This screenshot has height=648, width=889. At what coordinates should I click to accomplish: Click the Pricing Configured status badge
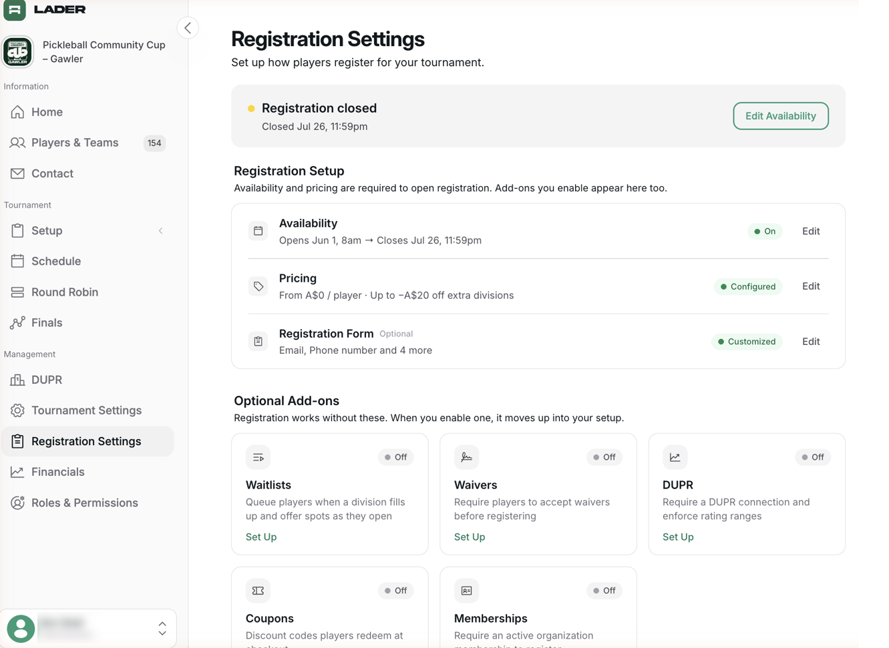(748, 286)
